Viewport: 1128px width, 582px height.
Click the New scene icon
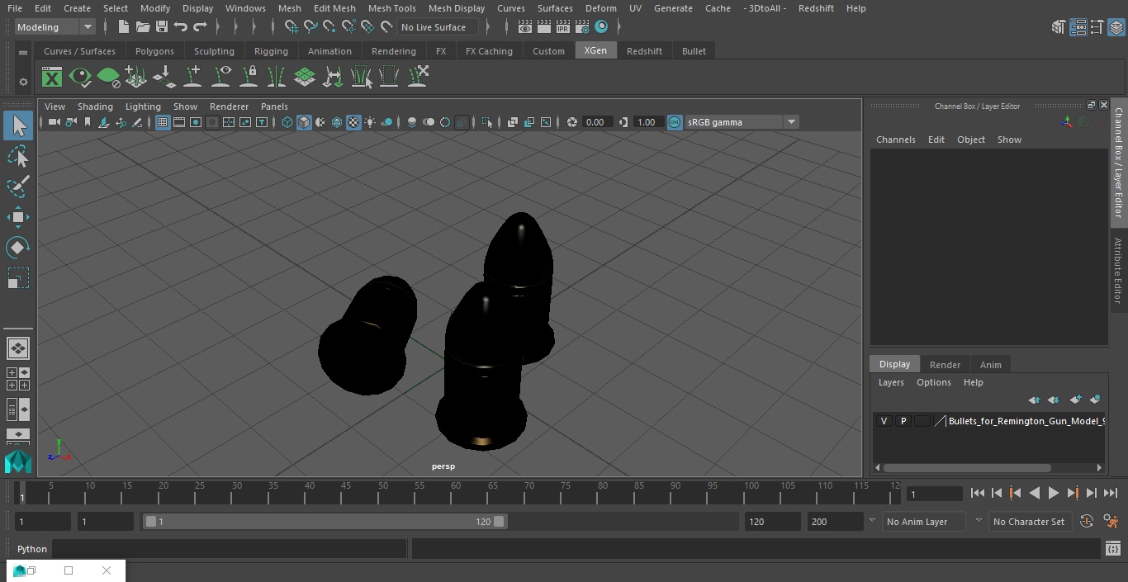coord(123,27)
